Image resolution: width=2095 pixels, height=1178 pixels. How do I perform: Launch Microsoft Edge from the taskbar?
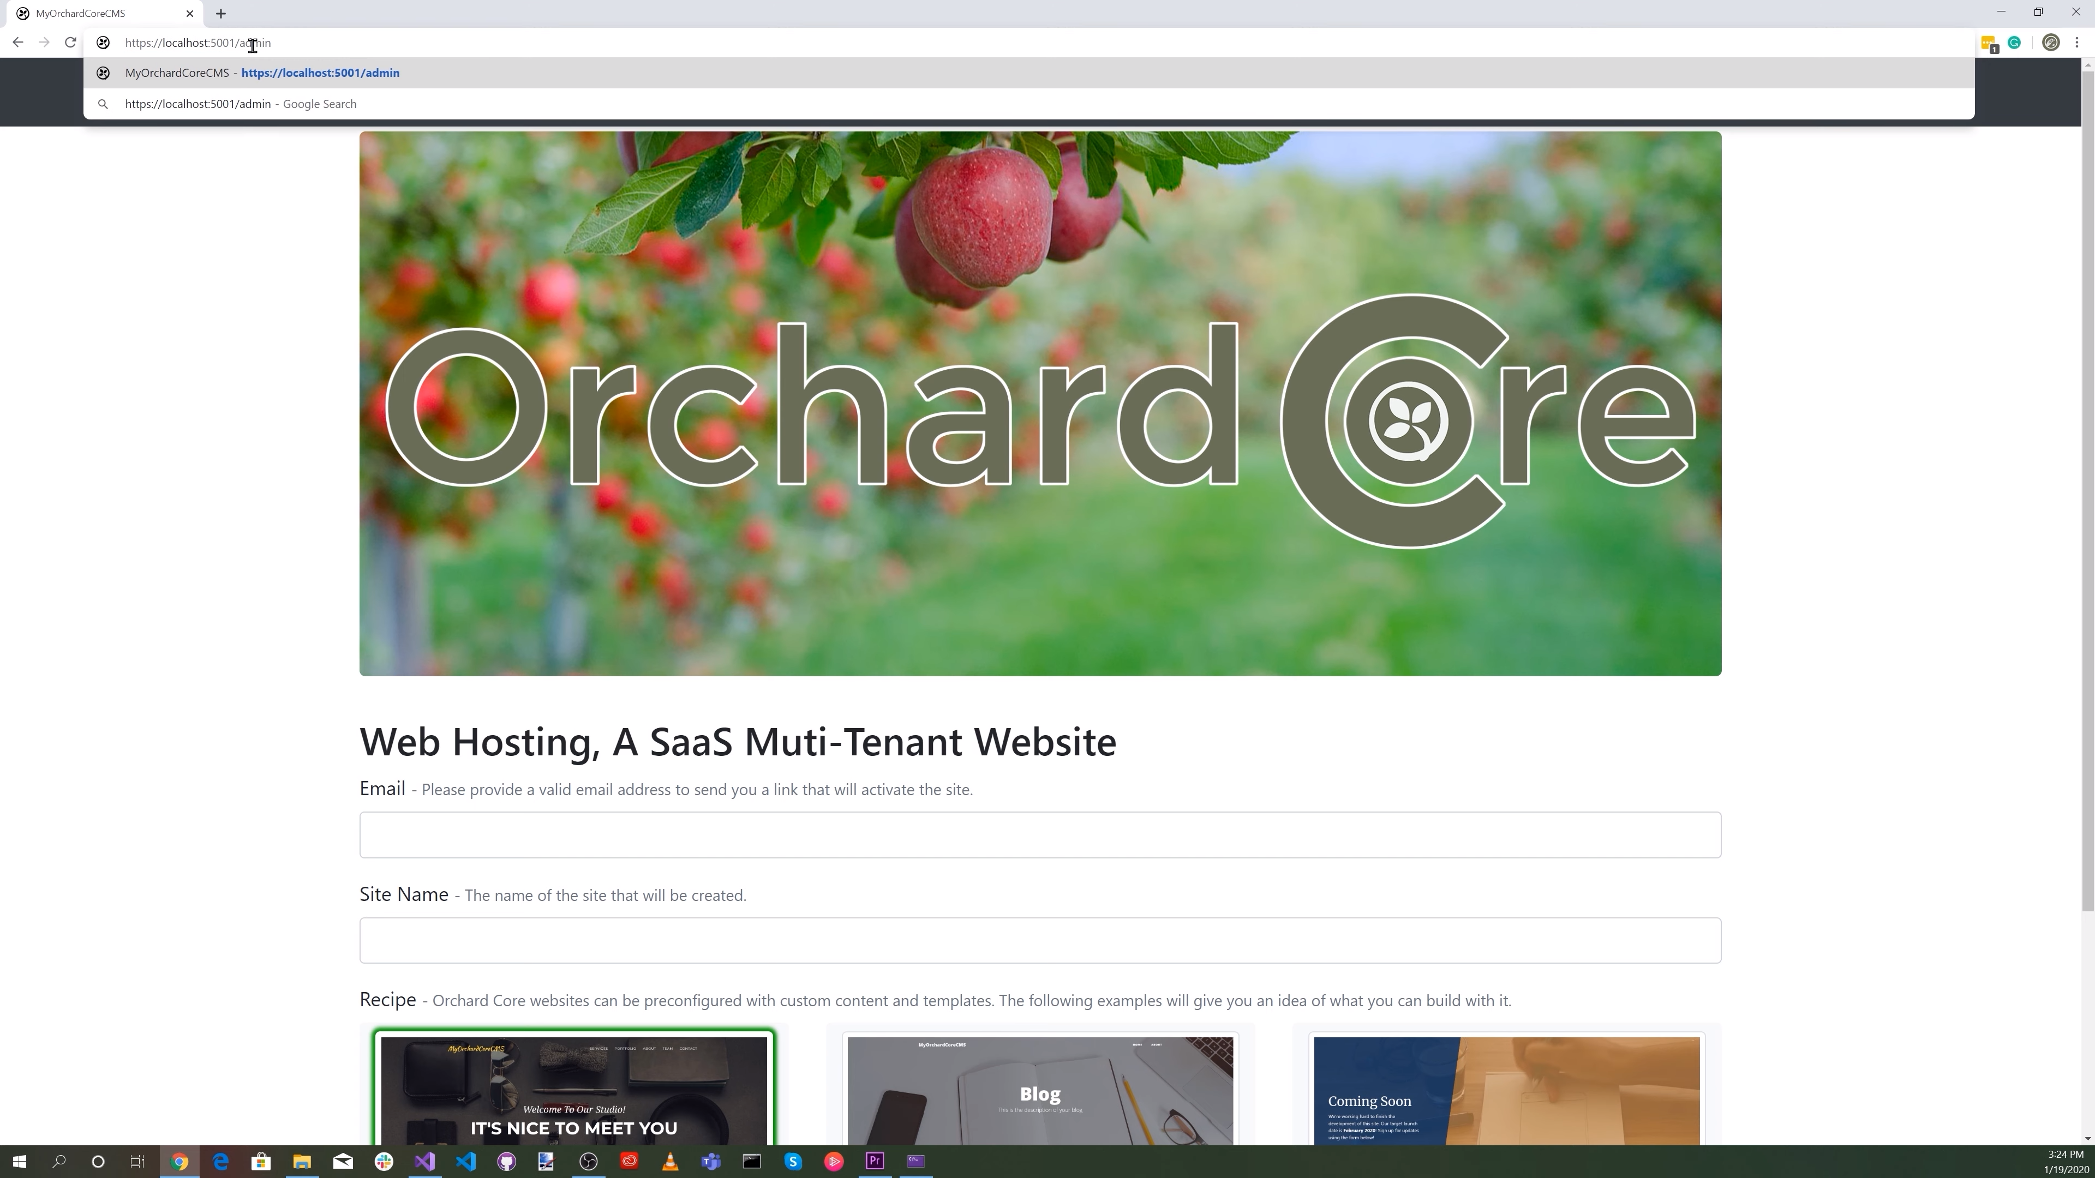(220, 1161)
